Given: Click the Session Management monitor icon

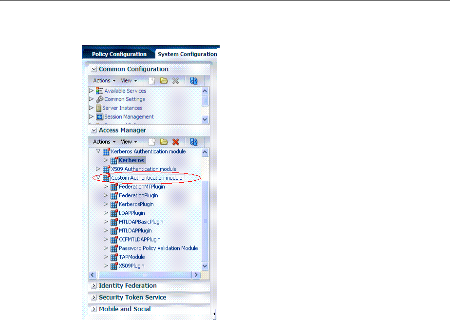Looking at the screenshot, I should [x=99, y=117].
